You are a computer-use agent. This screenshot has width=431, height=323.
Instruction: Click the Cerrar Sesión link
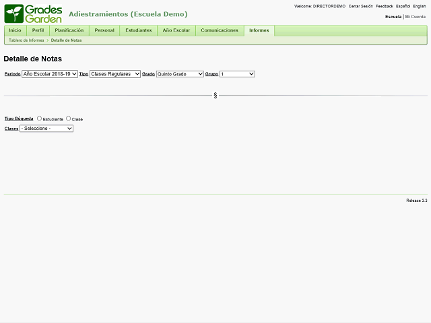[360, 6]
